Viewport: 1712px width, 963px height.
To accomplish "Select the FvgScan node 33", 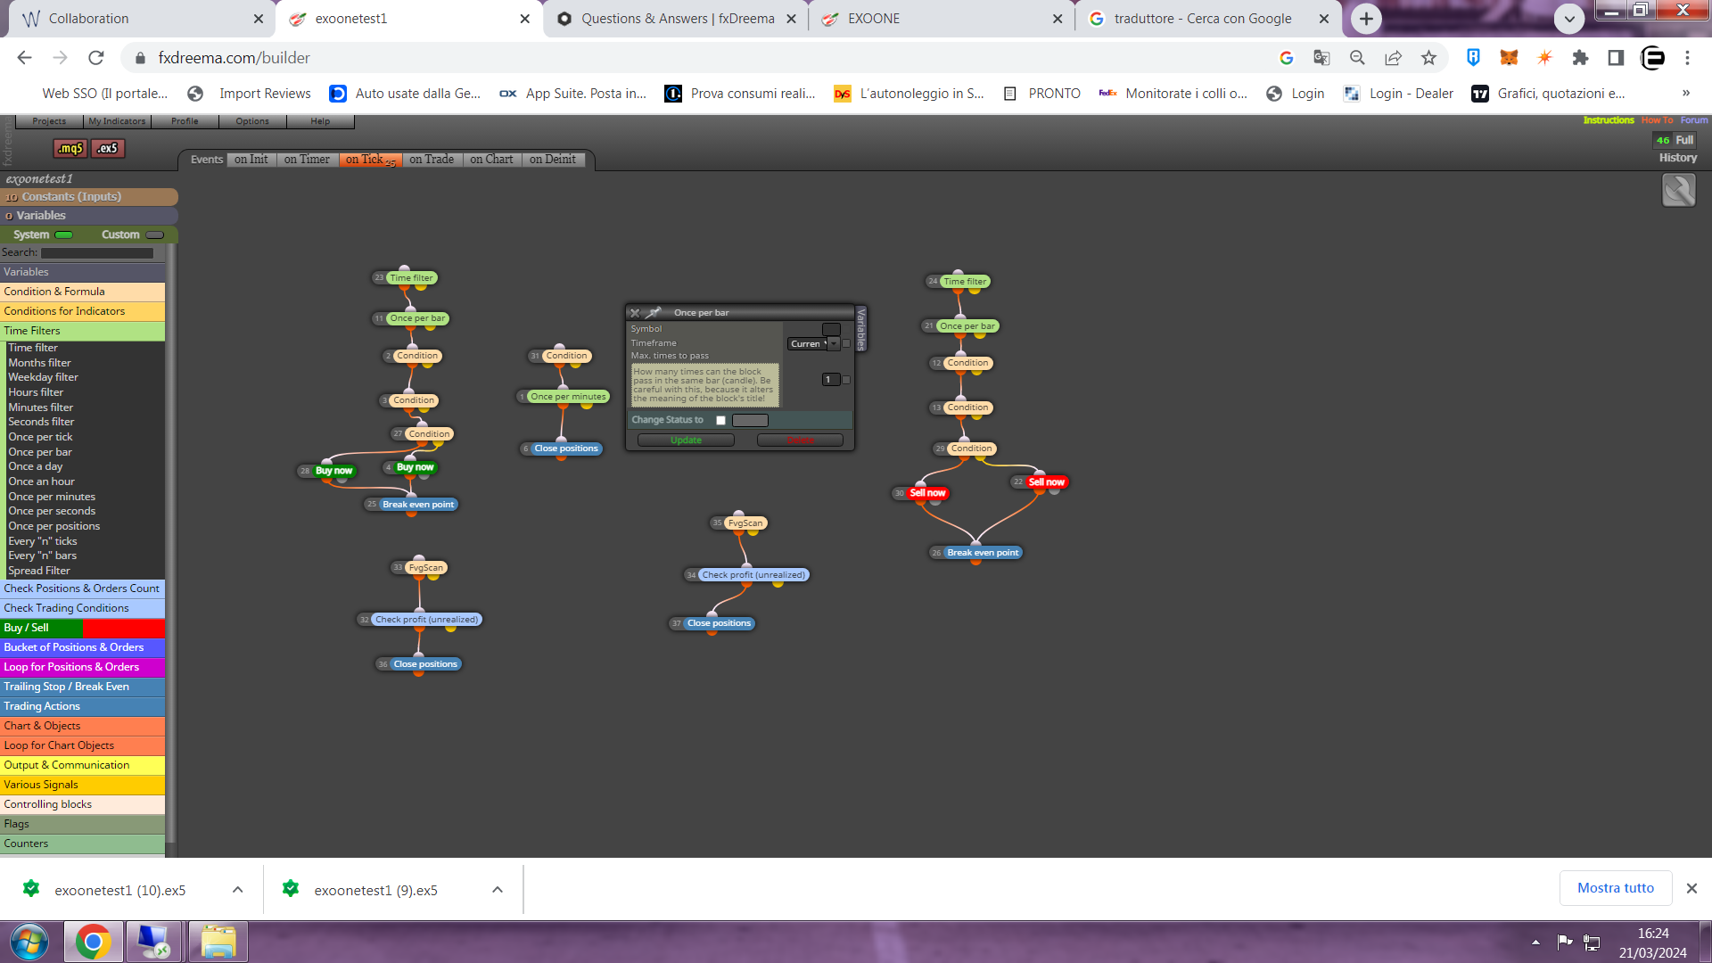I will [x=425, y=568].
